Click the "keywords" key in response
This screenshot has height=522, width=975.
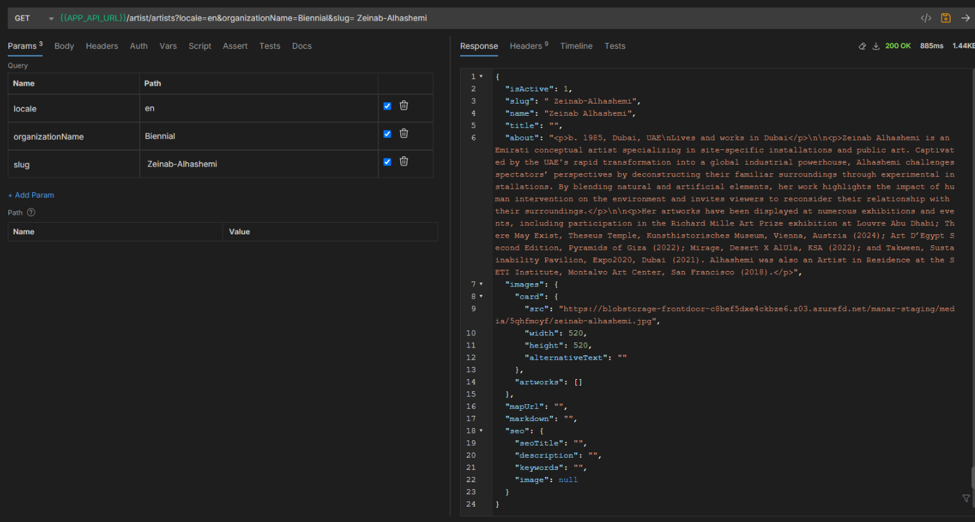tap(539, 468)
